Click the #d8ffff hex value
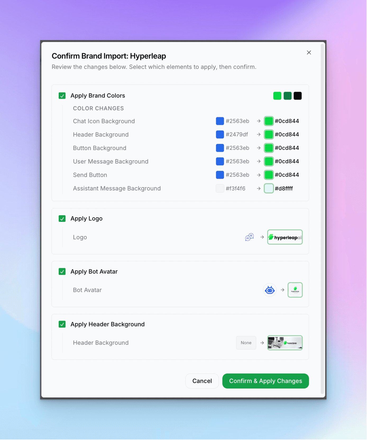This screenshot has height=440, width=367. click(x=284, y=188)
